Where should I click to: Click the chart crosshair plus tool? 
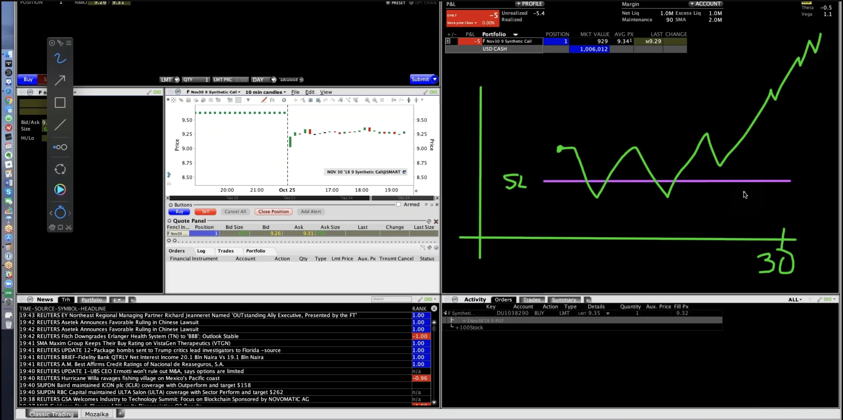pyautogui.click(x=295, y=100)
